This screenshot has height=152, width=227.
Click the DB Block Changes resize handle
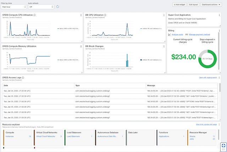(x=165, y=73)
